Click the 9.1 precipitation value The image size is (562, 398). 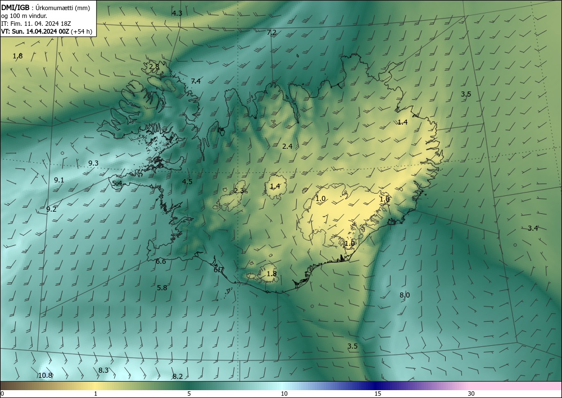(x=59, y=180)
